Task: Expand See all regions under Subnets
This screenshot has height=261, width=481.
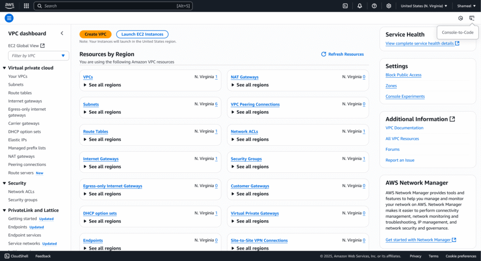Action: click(x=102, y=112)
